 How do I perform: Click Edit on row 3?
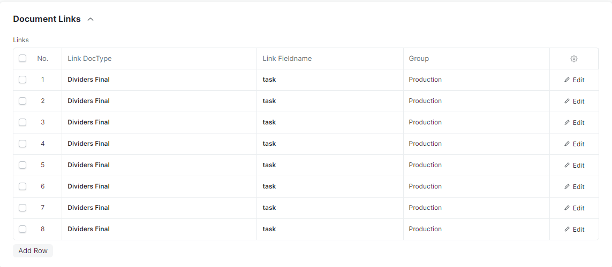click(x=574, y=123)
